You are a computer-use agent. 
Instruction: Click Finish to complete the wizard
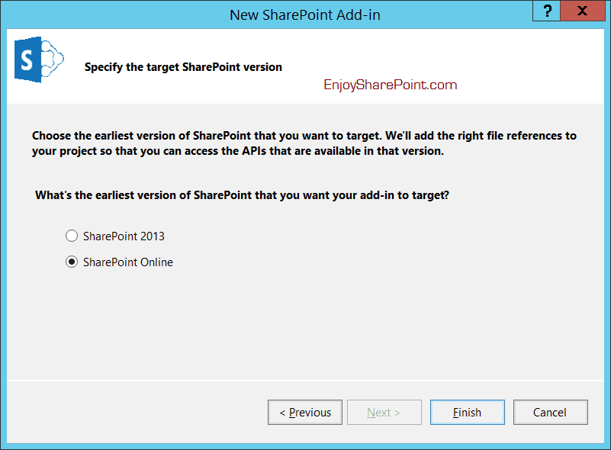coord(467,412)
